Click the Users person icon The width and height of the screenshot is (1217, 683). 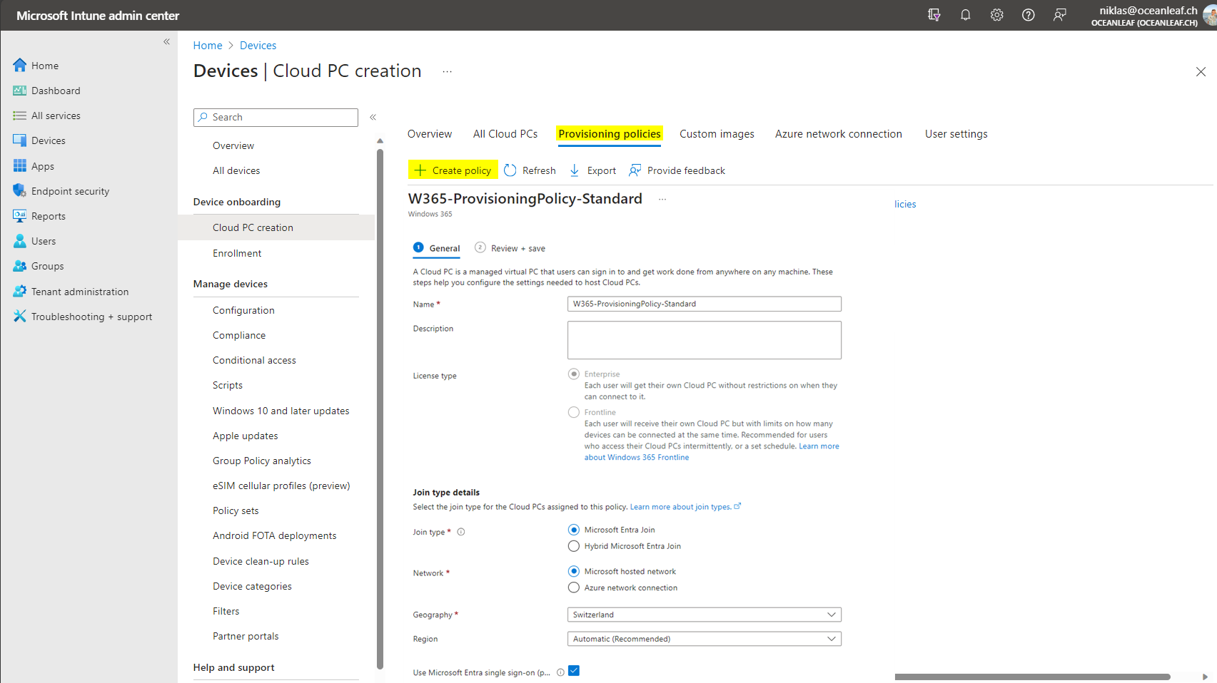point(20,241)
